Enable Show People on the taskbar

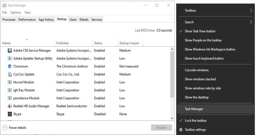(203, 40)
